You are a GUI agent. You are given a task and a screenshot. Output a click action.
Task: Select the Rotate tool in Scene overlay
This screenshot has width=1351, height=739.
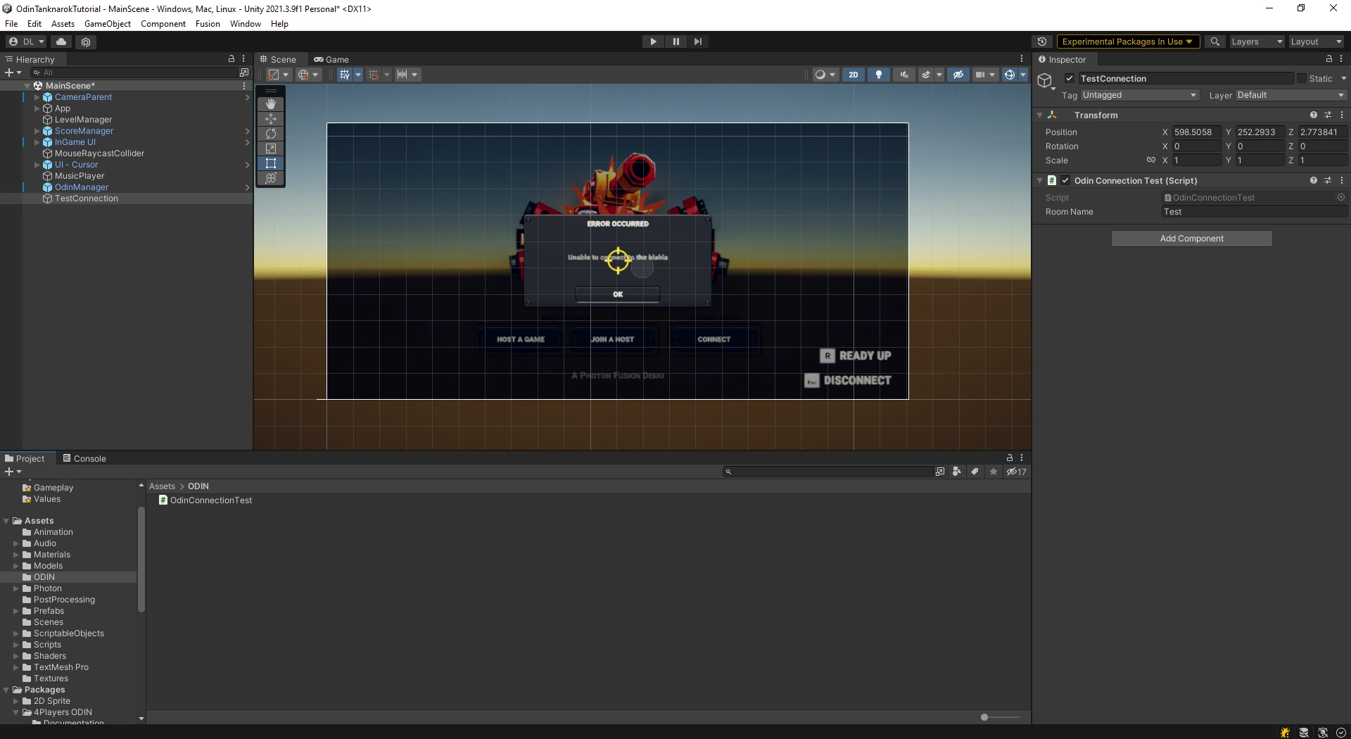pyautogui.click(x=271, y=134)
